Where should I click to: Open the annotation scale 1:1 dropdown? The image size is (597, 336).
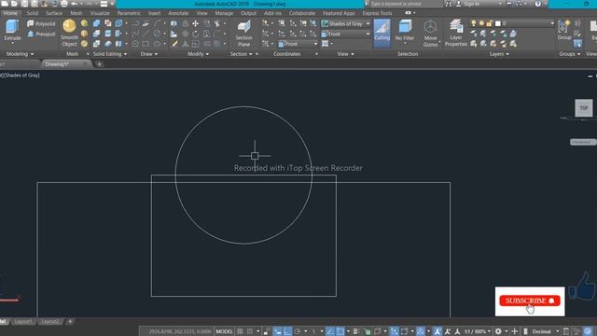tap(477, 331)
